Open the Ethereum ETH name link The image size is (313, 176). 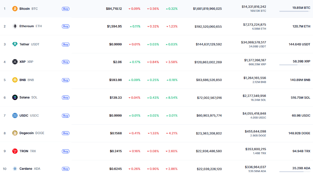pyautogui.click(x=30, y=26)
